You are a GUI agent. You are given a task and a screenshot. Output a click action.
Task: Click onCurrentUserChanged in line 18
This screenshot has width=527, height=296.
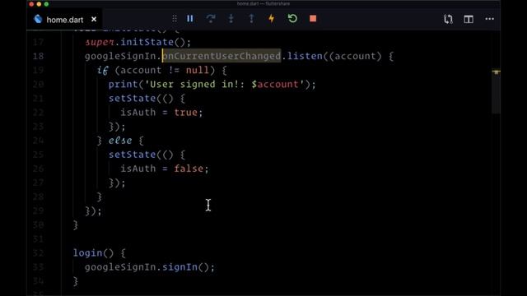[222, 56]
